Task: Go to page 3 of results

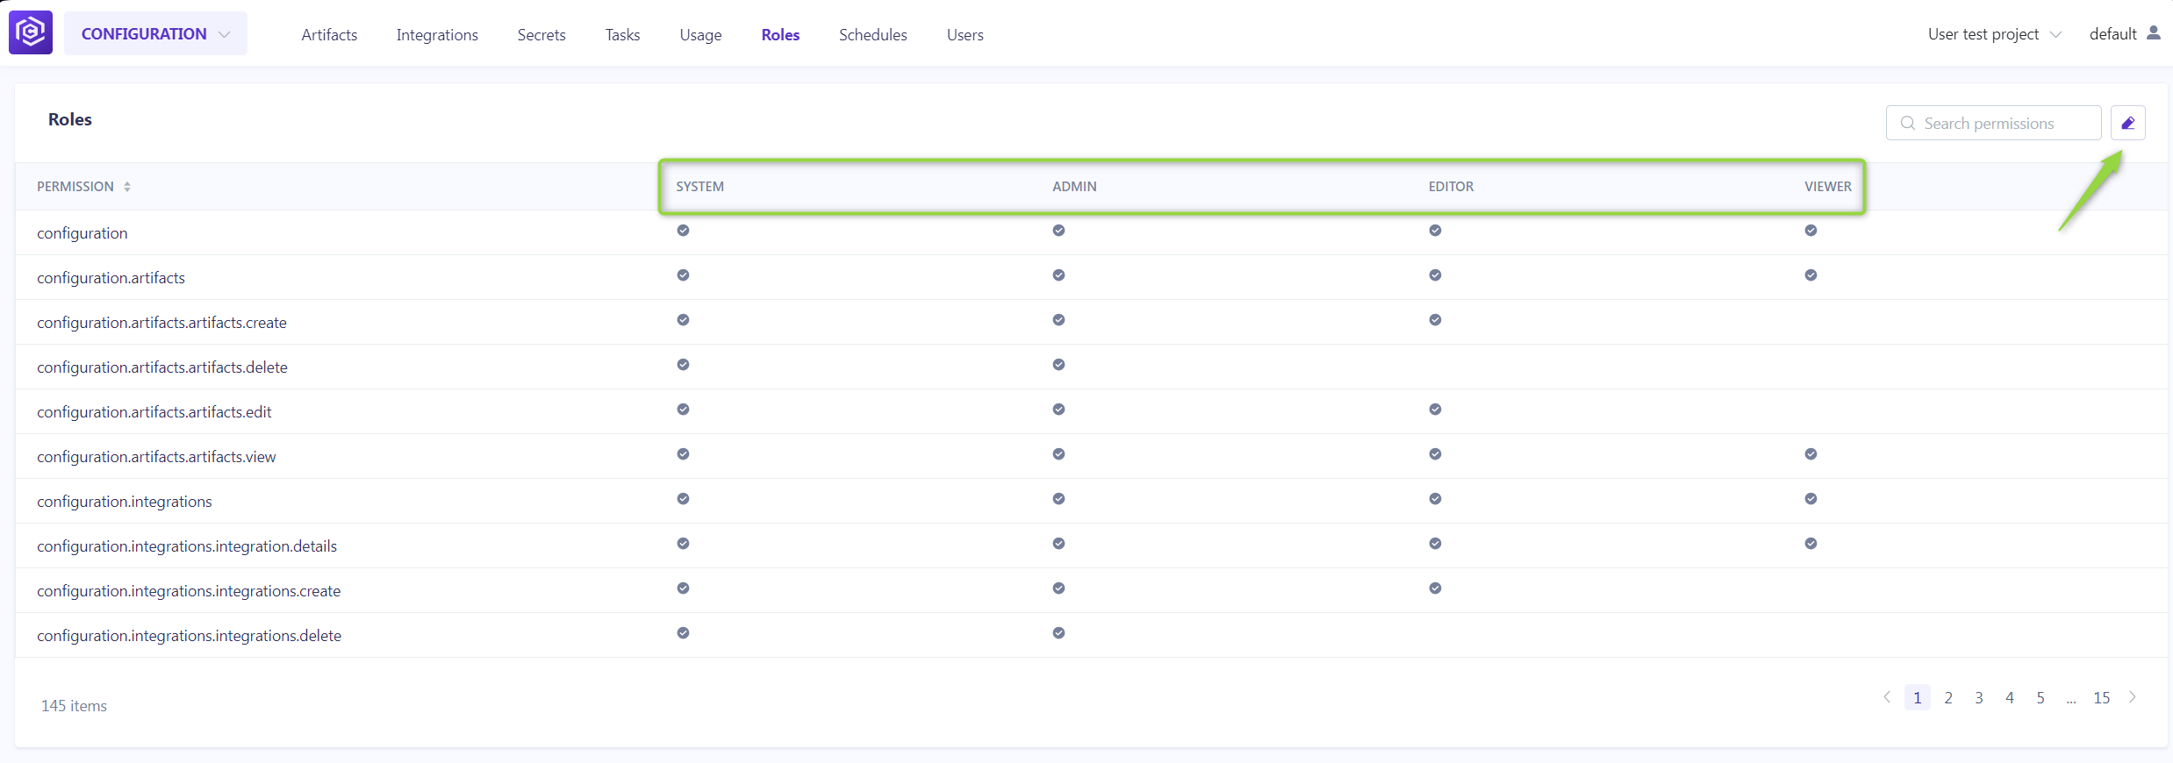Action: tap(1979, 698)
